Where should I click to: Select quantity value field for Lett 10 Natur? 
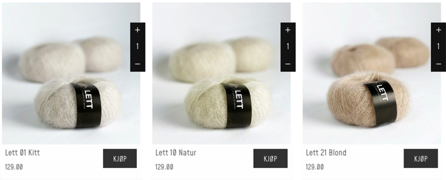click(288, 46)
